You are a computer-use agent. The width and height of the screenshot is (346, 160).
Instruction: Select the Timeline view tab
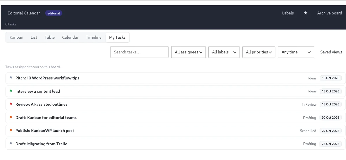(93, 37)
